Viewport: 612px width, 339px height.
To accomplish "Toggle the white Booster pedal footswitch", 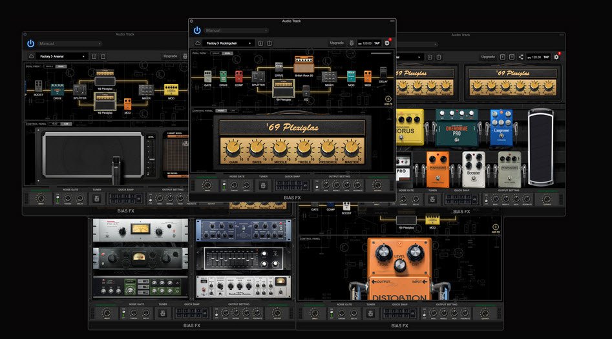I will [474, 179].
